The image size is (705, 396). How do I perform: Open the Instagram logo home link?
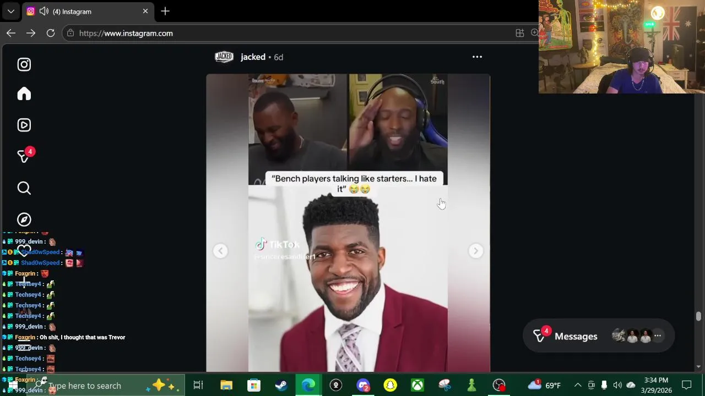tap(24, 64)
